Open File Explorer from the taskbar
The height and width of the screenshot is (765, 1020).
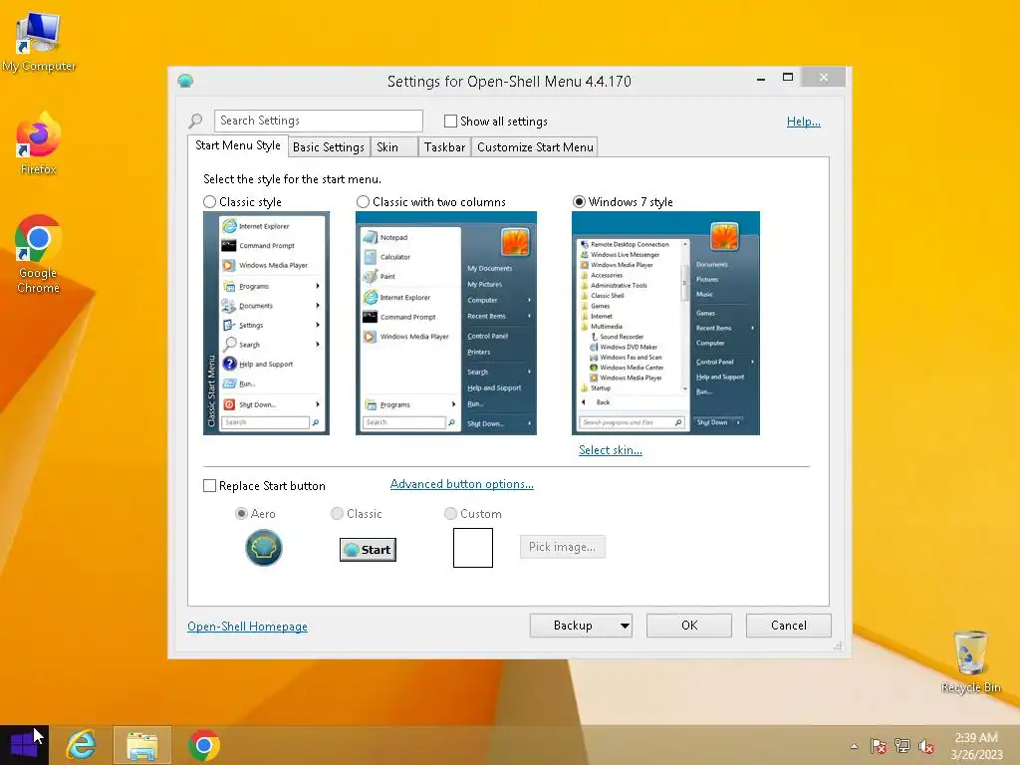141,745
